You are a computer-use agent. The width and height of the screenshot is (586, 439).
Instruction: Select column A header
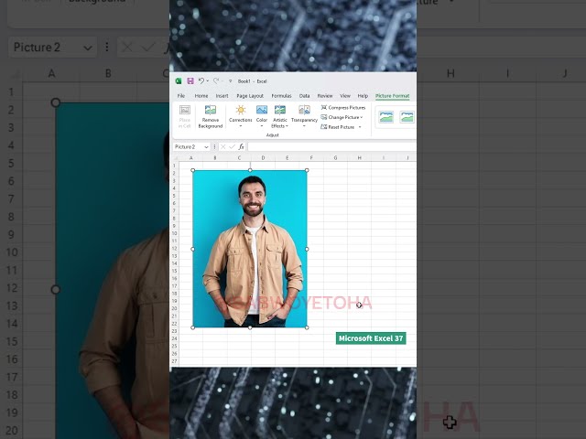pyautogui.click(x=191, y=158)
